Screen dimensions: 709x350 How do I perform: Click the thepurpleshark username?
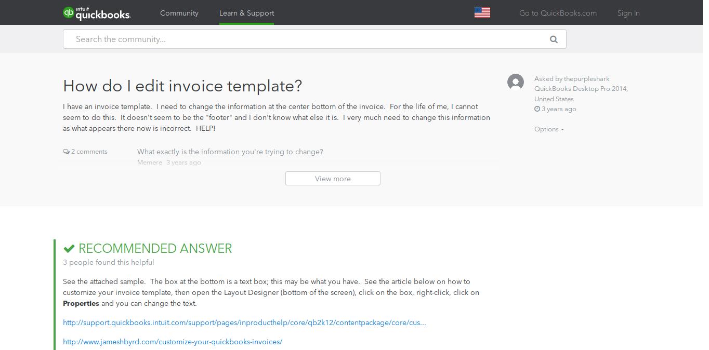(587, 79)
